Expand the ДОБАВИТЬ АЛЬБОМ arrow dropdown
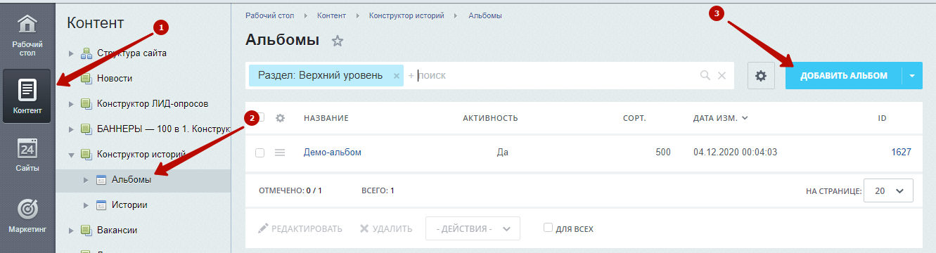The width and height of the screenshot is (936, 253). coord(912,75)
